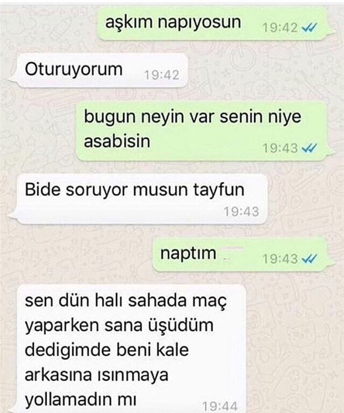Click the 19:42 time on 'aşkım napıyosun'

280,27
